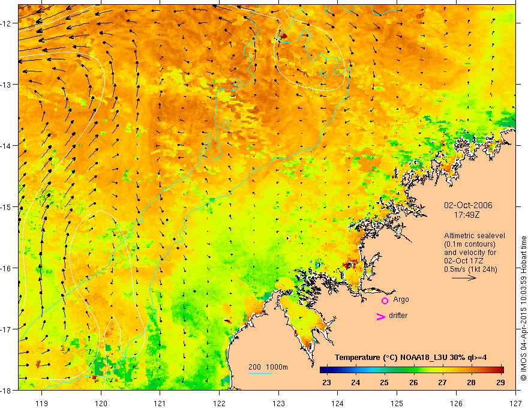
Task: Click the cyan 200/1000m contour legend line
Action: pos(260,373)
